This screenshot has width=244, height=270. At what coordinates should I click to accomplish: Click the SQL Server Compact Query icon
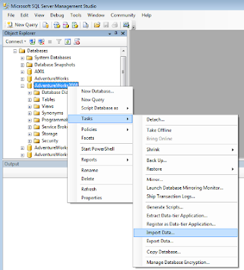86,25
